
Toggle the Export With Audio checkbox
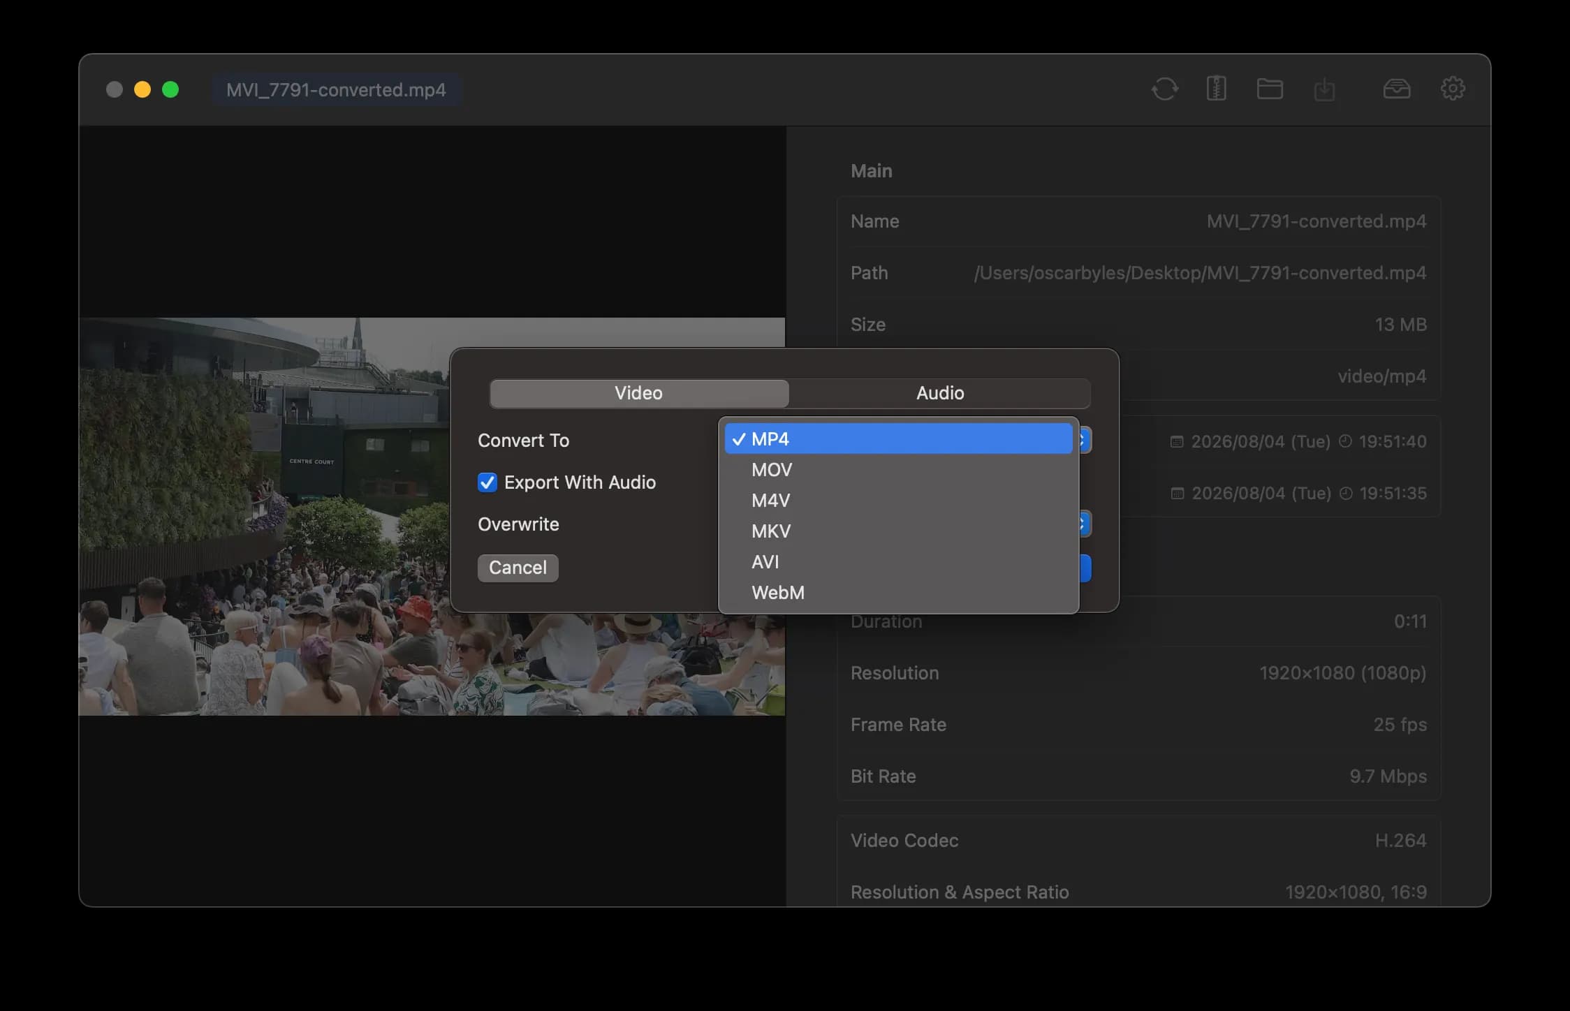pos(487,482)
